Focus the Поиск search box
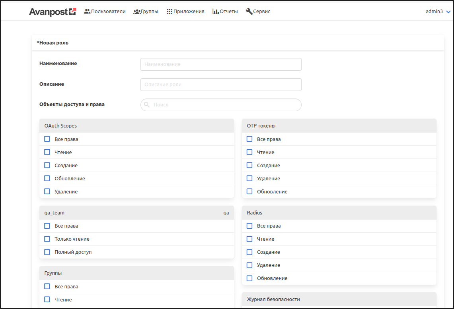This screenshot has width=454, height=309. [225, 105]
